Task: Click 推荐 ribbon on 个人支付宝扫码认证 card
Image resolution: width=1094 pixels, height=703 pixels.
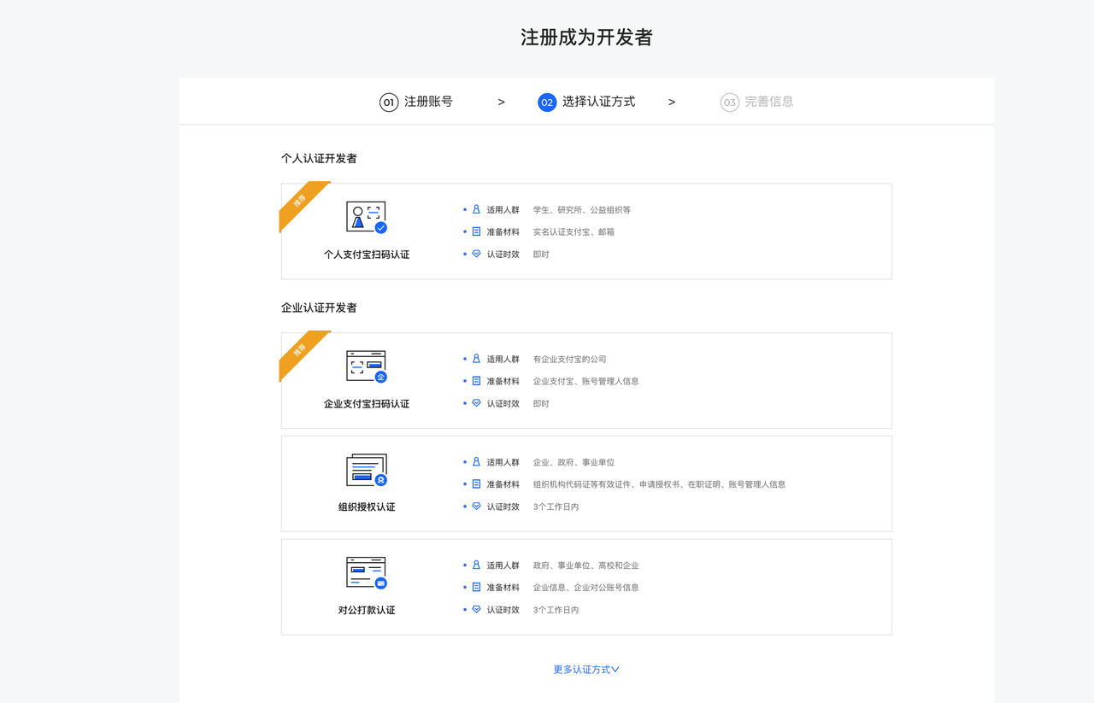Action: (301, 203)
